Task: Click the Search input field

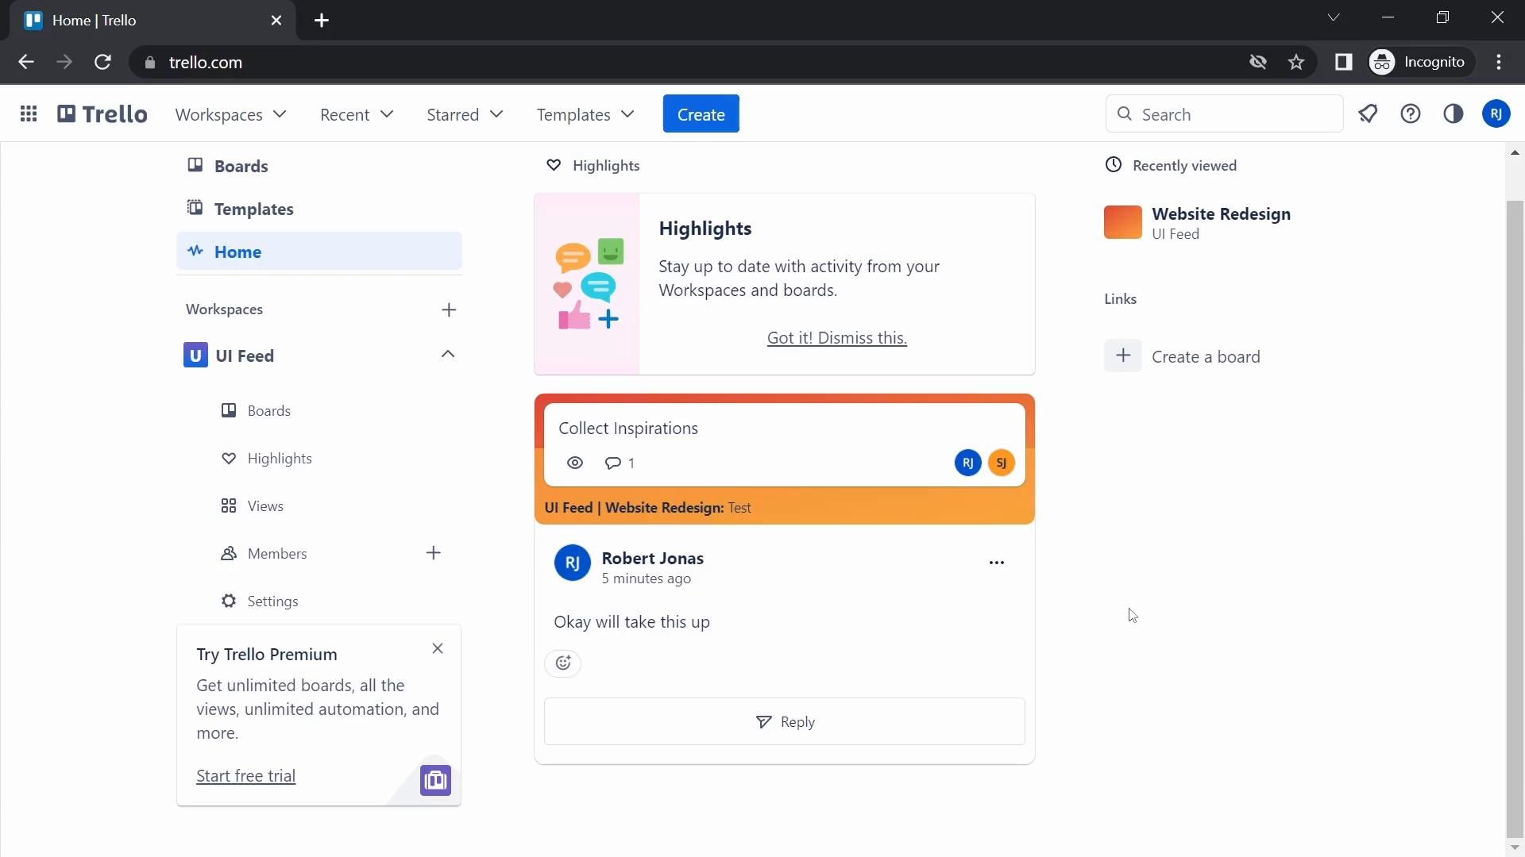Action: (1224, 114)
